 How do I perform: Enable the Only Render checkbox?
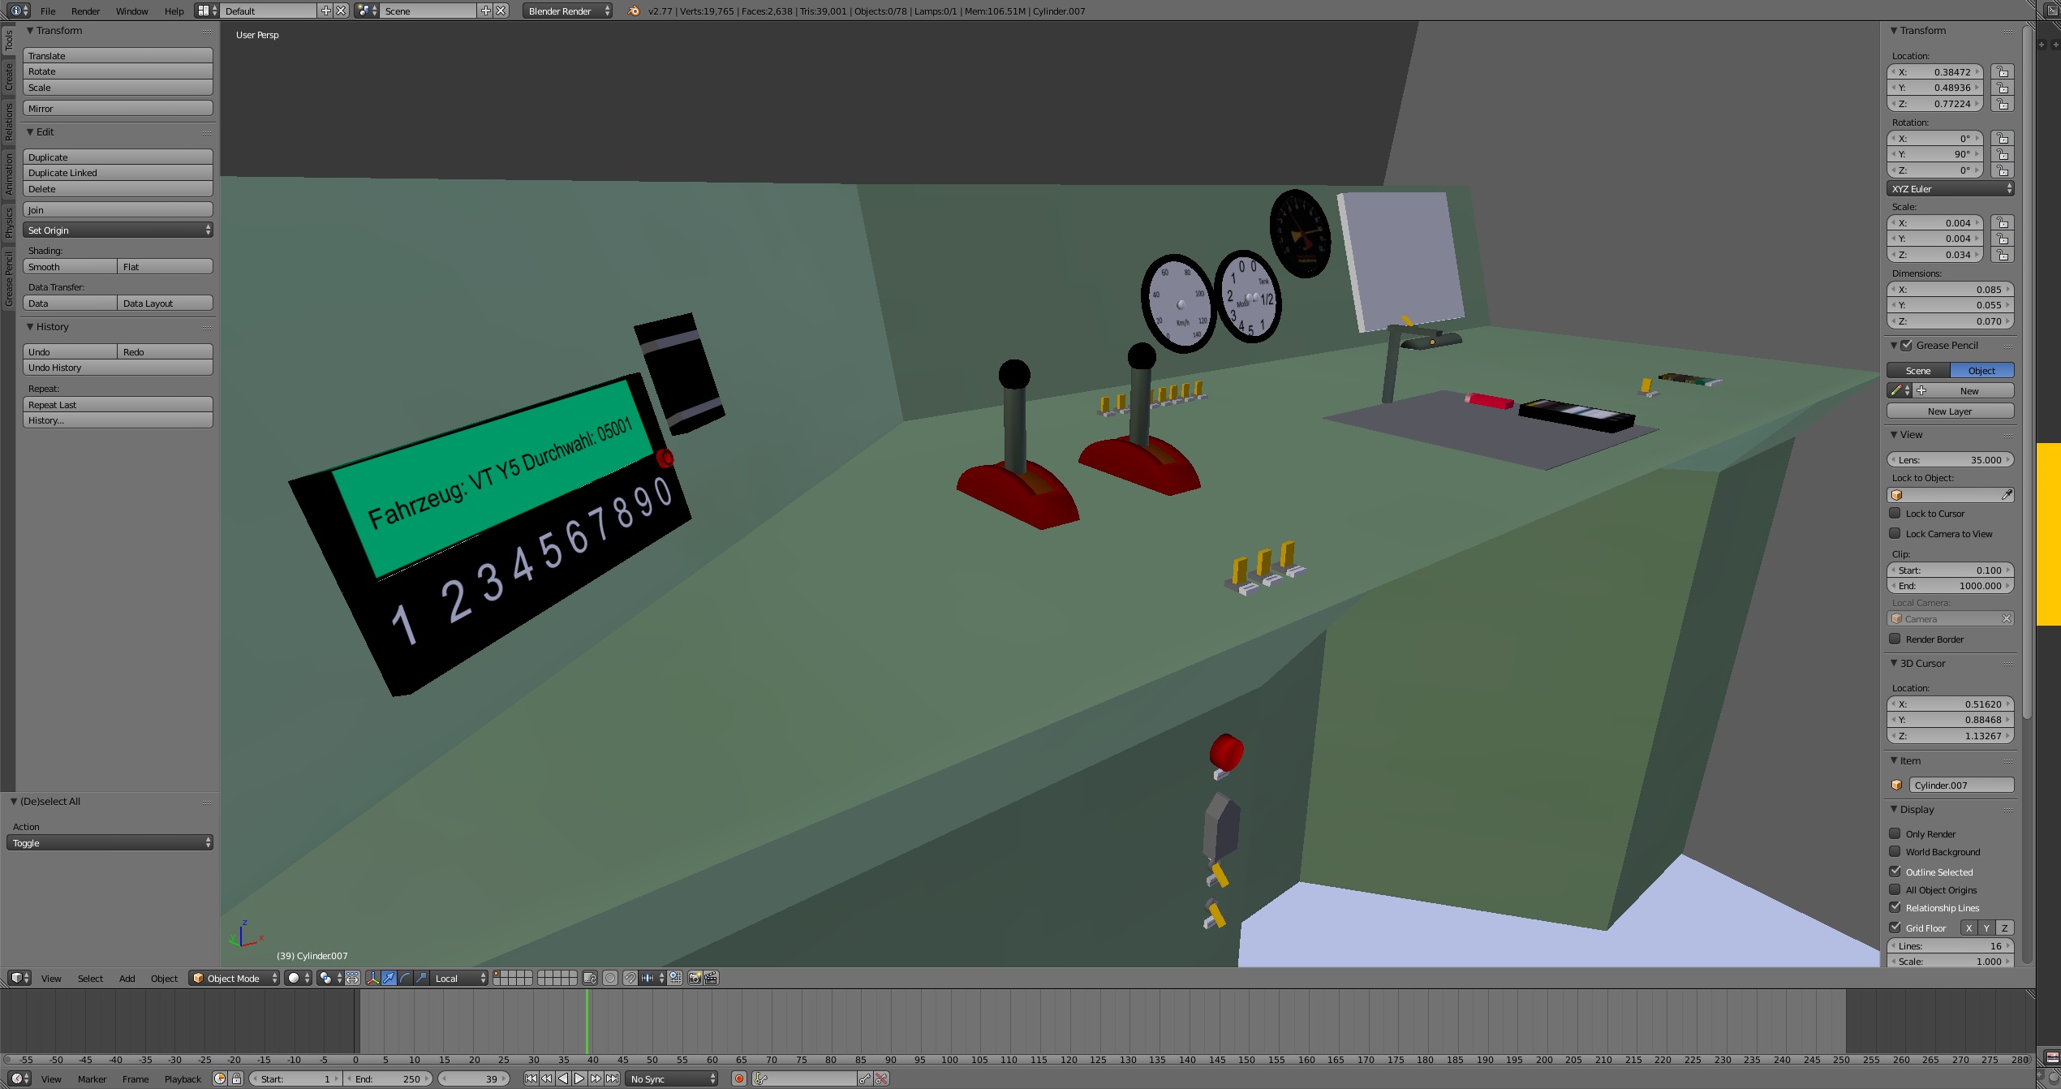[1895, 833]
